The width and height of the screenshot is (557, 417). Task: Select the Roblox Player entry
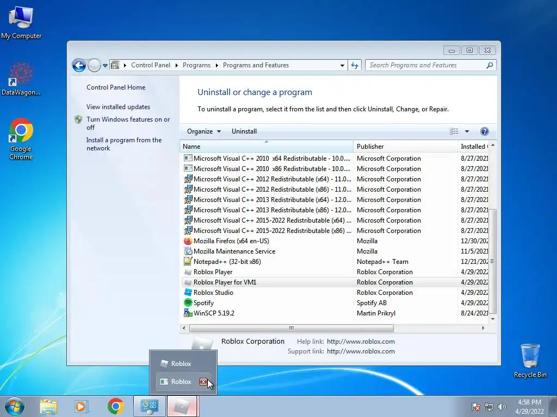pyautogui.click(x=213, y=272)
